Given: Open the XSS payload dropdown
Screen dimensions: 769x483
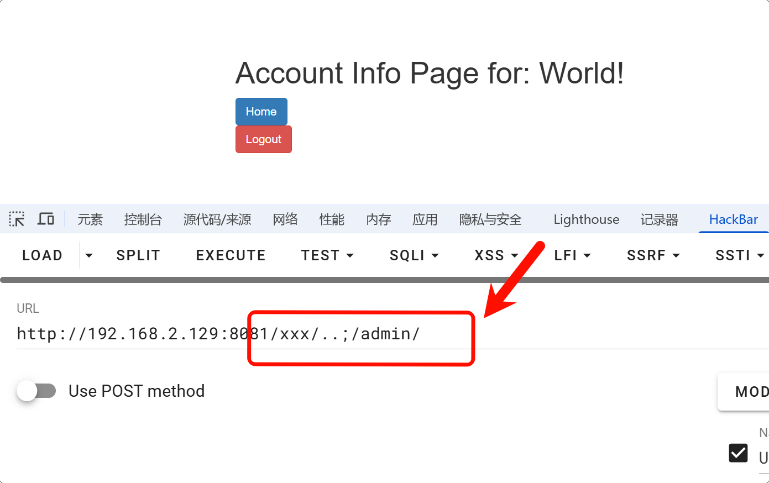Looking at the screenshot, I should point(496,255).
